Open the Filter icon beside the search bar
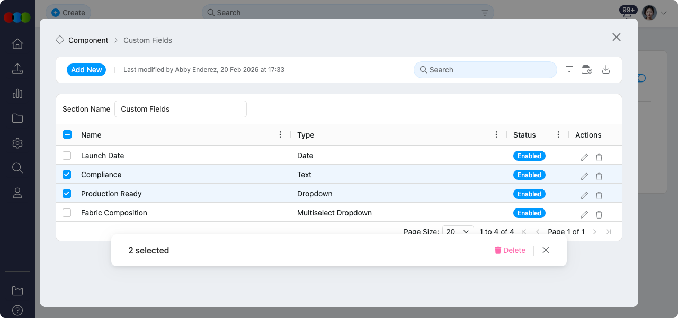The width and height of the screenshot is (678, 318). [569, 69]
